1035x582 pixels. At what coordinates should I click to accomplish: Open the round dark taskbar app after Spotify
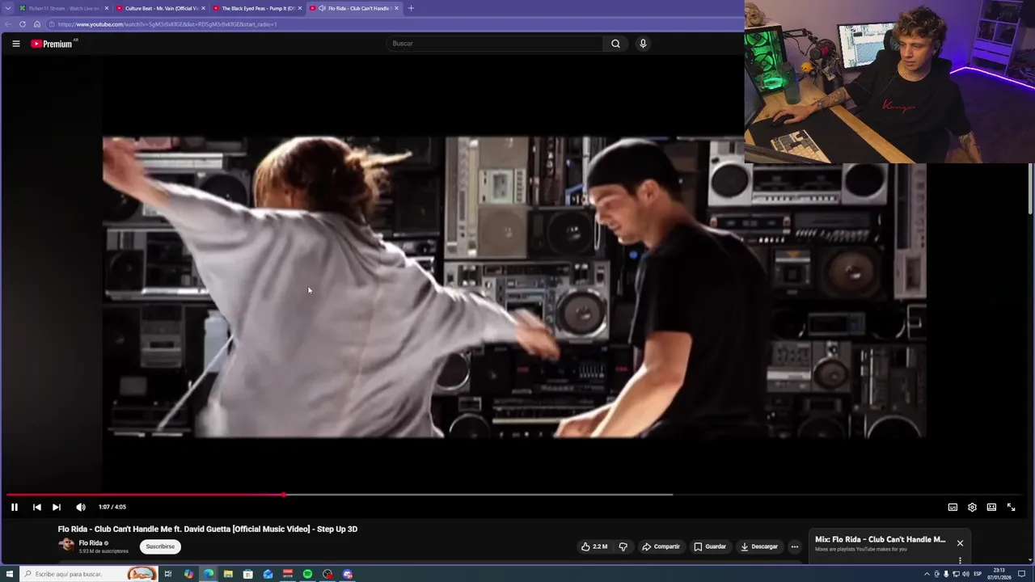pos(327,574)
